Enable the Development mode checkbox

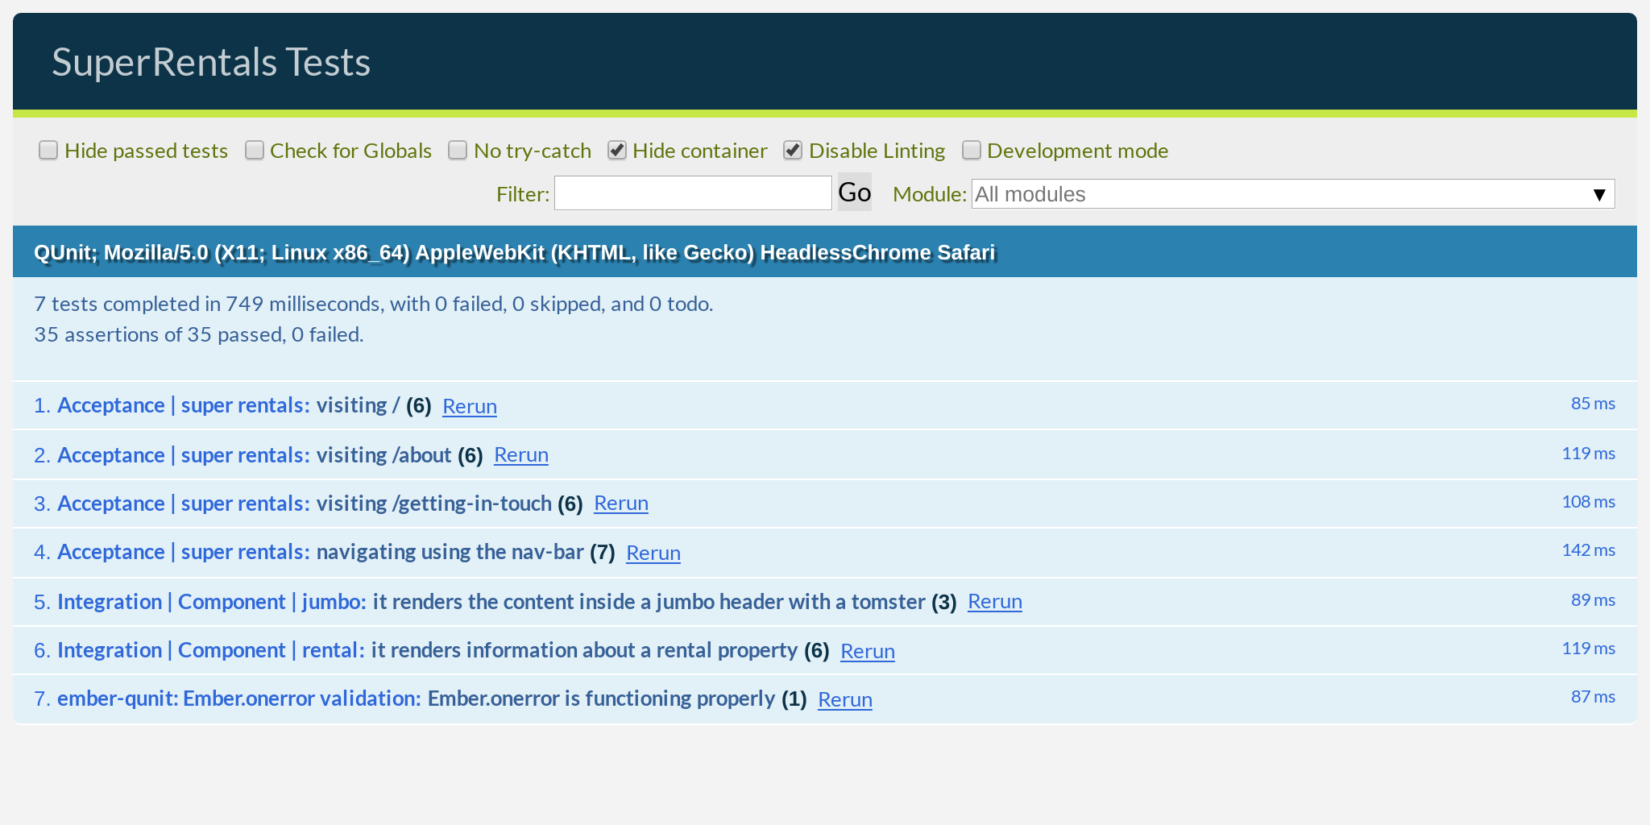click(972, 151)
